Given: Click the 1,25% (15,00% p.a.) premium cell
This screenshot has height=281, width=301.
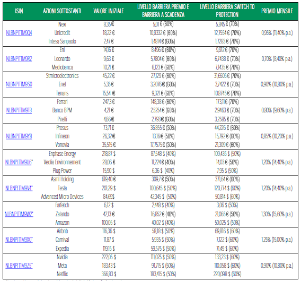Looking at the screenshot, I should 277,240.
